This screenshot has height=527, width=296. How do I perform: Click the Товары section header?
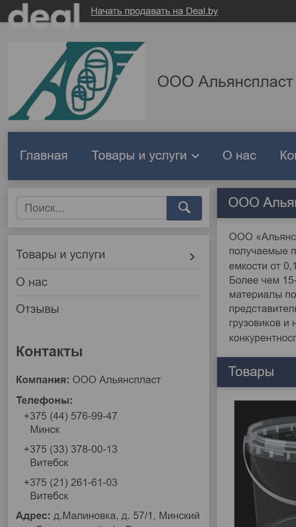click(257, 372)
